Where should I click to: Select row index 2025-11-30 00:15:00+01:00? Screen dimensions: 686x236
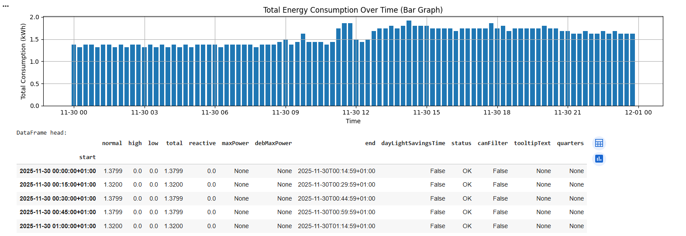(58, 185)
